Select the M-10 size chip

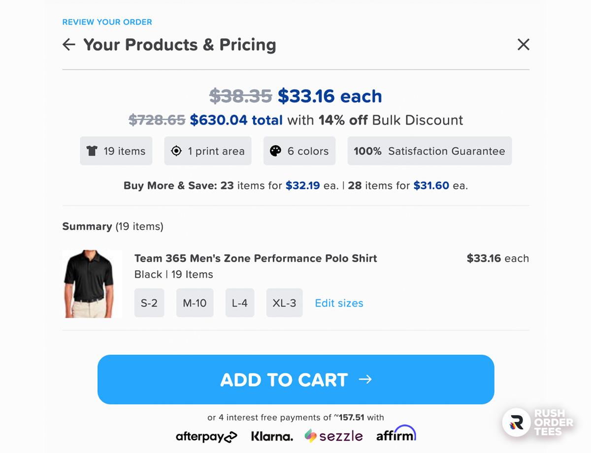coord(195,303)
